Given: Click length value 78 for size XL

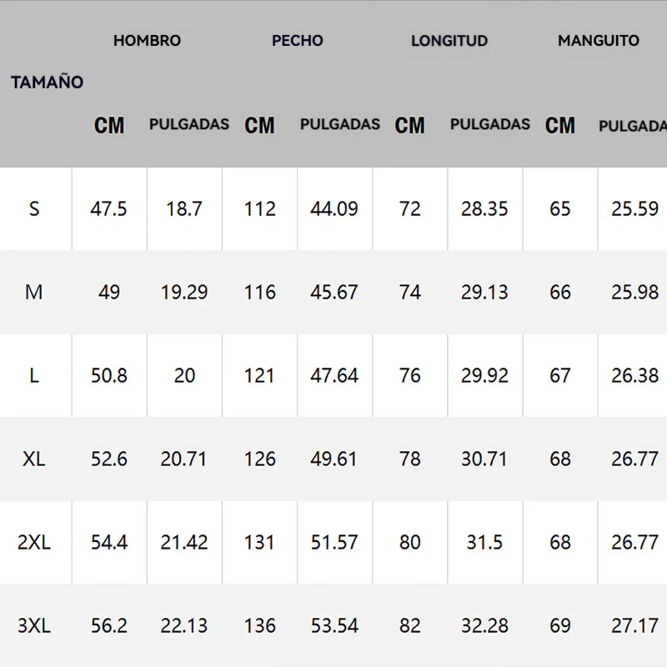Looking at the screenshot, I should 410,459.
